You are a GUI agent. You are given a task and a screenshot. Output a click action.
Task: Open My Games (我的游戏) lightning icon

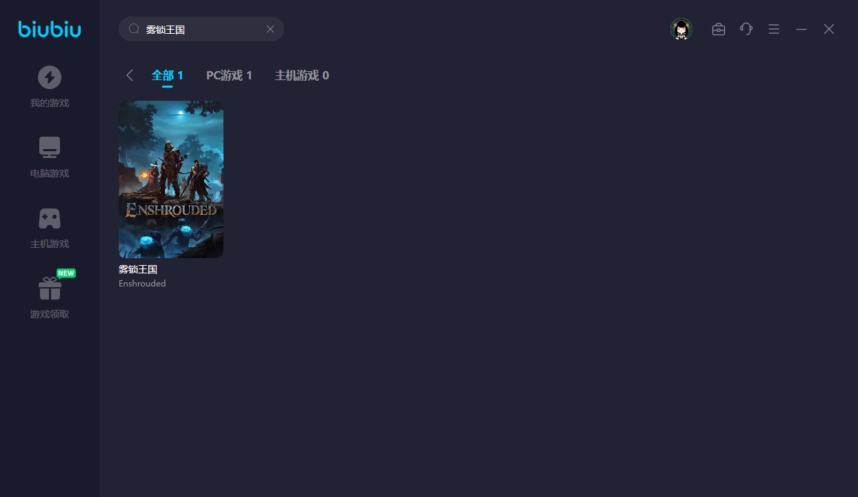point(50,77)
